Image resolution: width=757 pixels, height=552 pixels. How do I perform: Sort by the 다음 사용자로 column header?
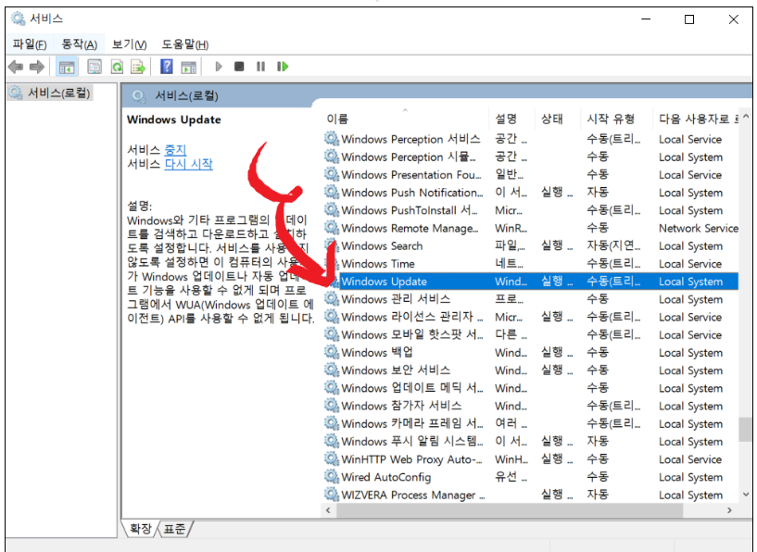coord(696,119)
